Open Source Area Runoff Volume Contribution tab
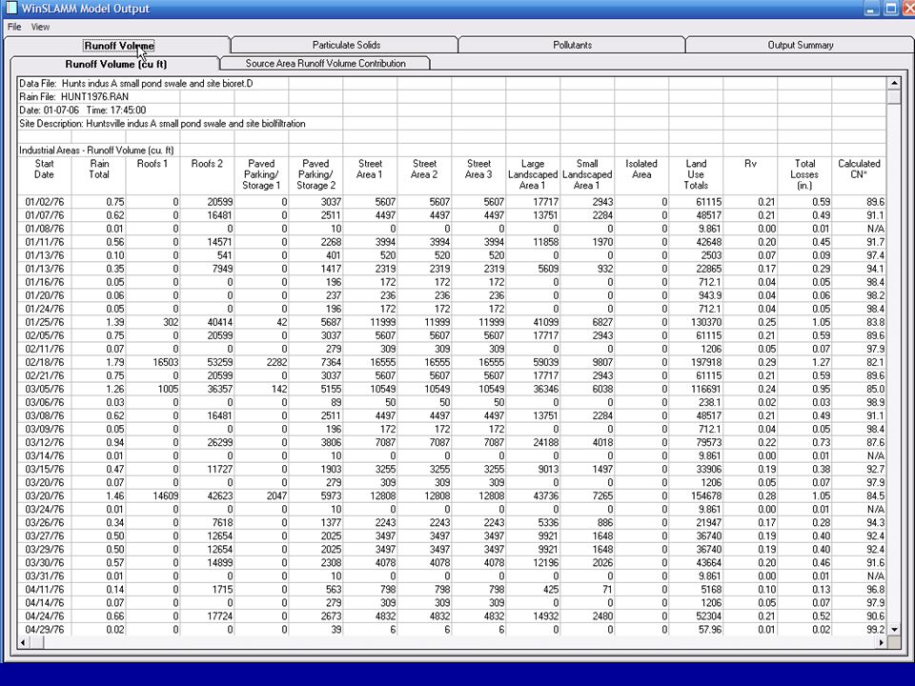The image size is (915, 686). coord(325,63)
